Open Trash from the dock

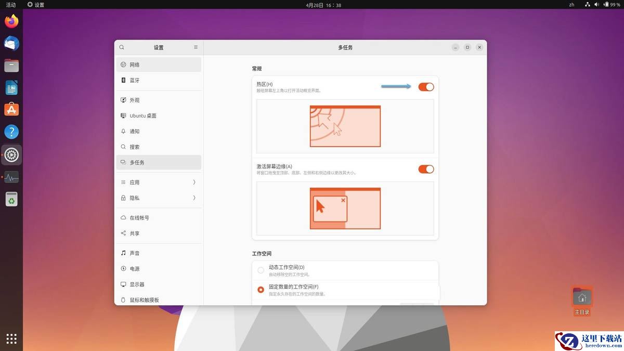(x=11, y=199)
